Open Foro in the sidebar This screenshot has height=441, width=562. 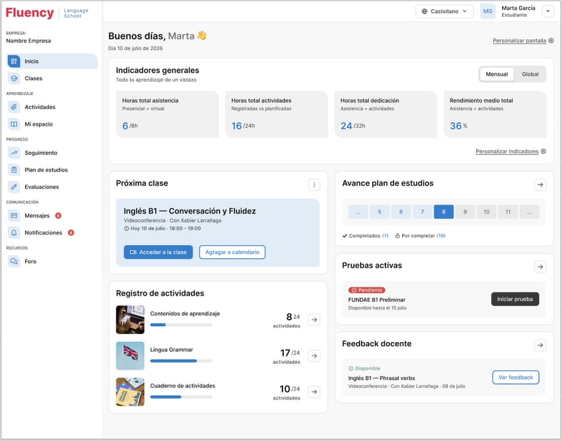[52, 261]
